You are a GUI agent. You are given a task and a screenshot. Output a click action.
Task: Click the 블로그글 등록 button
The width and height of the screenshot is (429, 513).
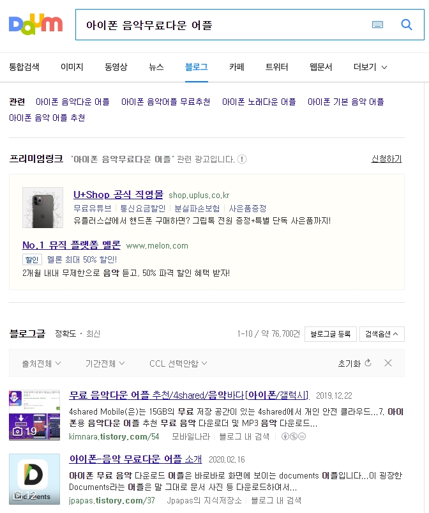click(330, 334)
